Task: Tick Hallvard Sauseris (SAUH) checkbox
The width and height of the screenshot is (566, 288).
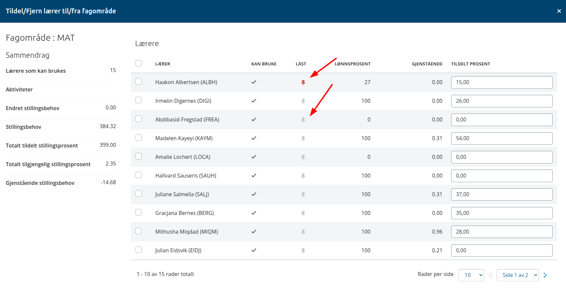Action: tap(138, 175)
